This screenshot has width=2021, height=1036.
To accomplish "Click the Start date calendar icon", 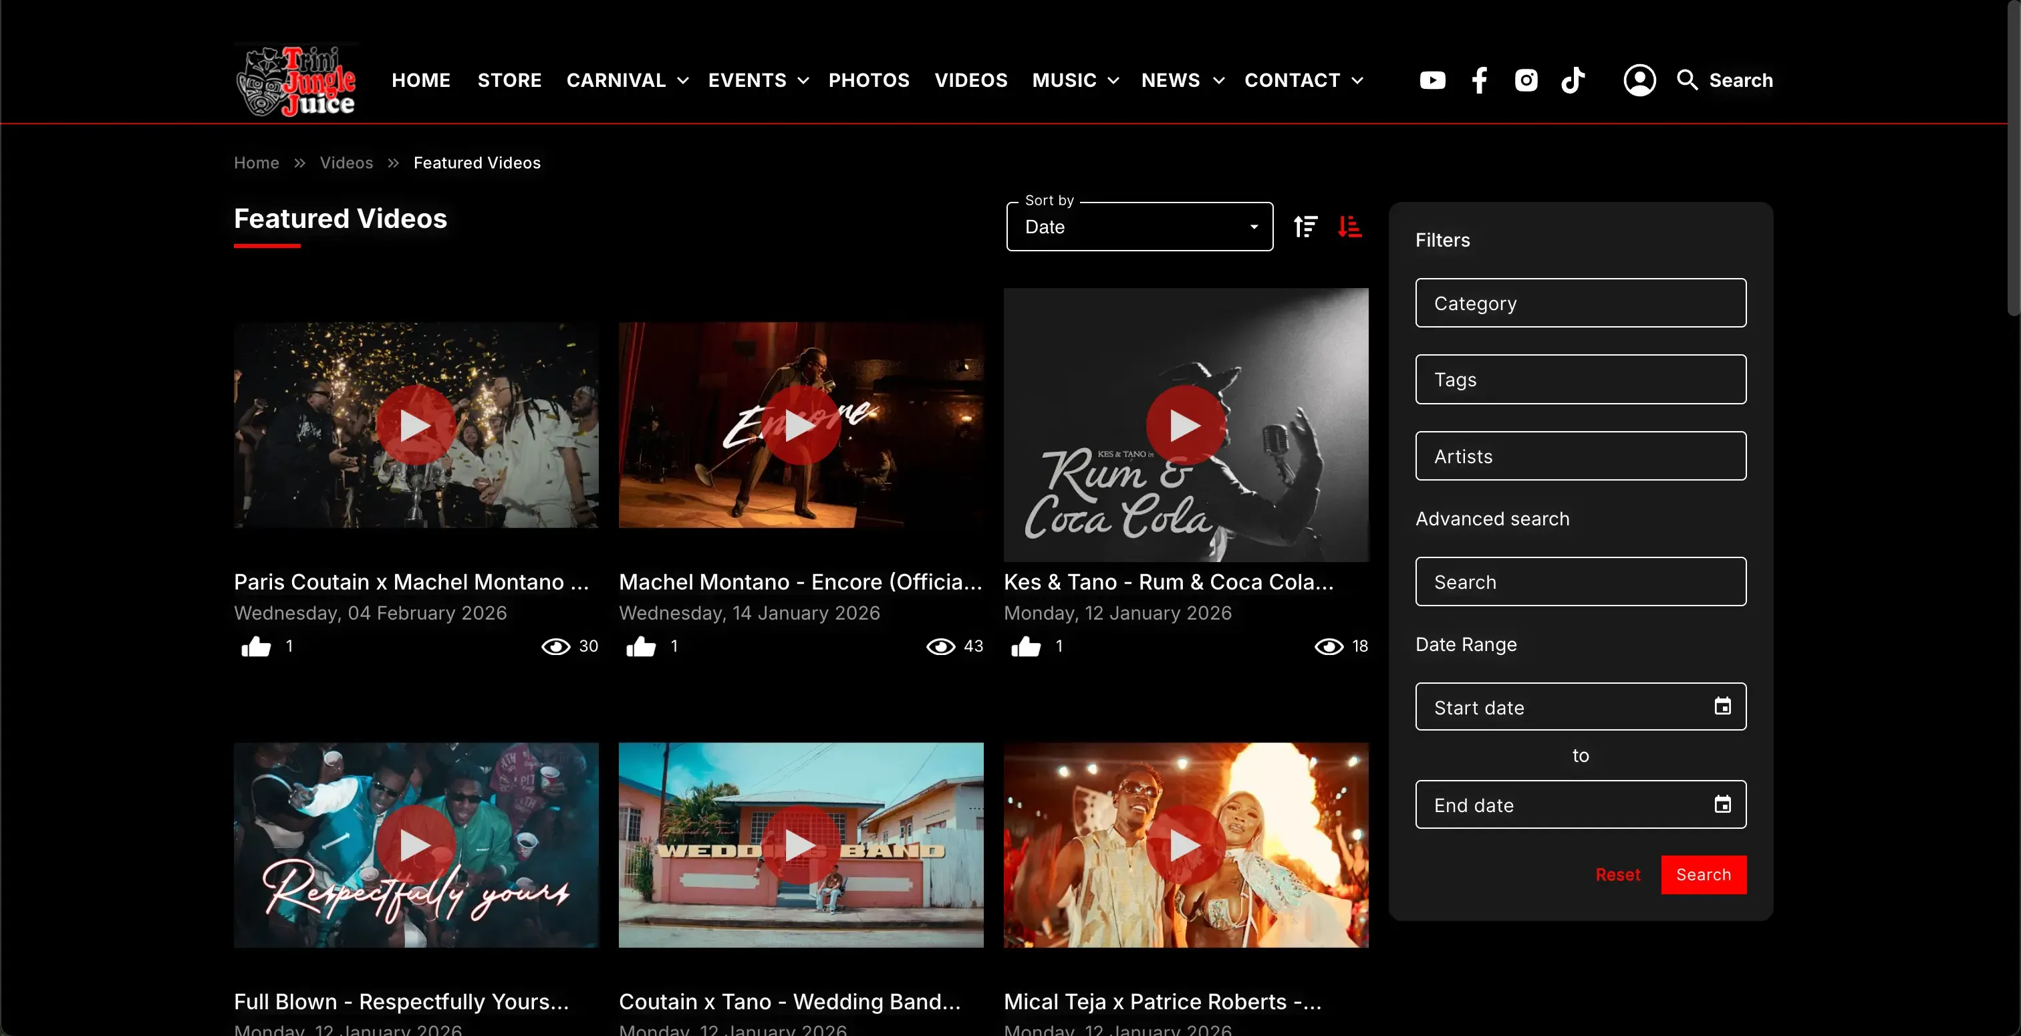I will (x=1722, y=706).
